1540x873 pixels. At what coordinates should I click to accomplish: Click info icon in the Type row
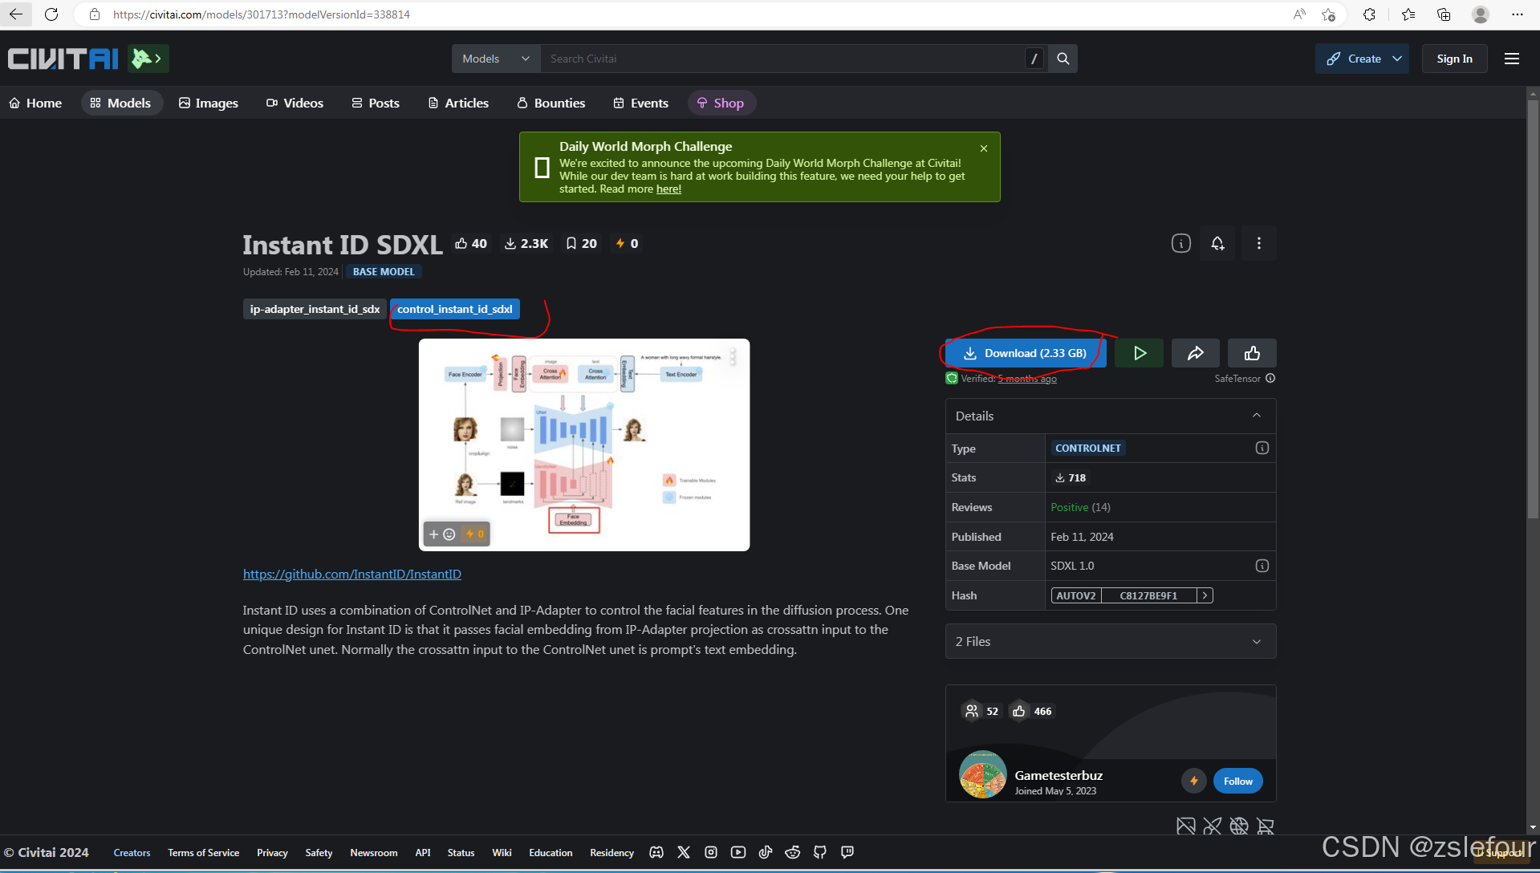click(1262, 448)
